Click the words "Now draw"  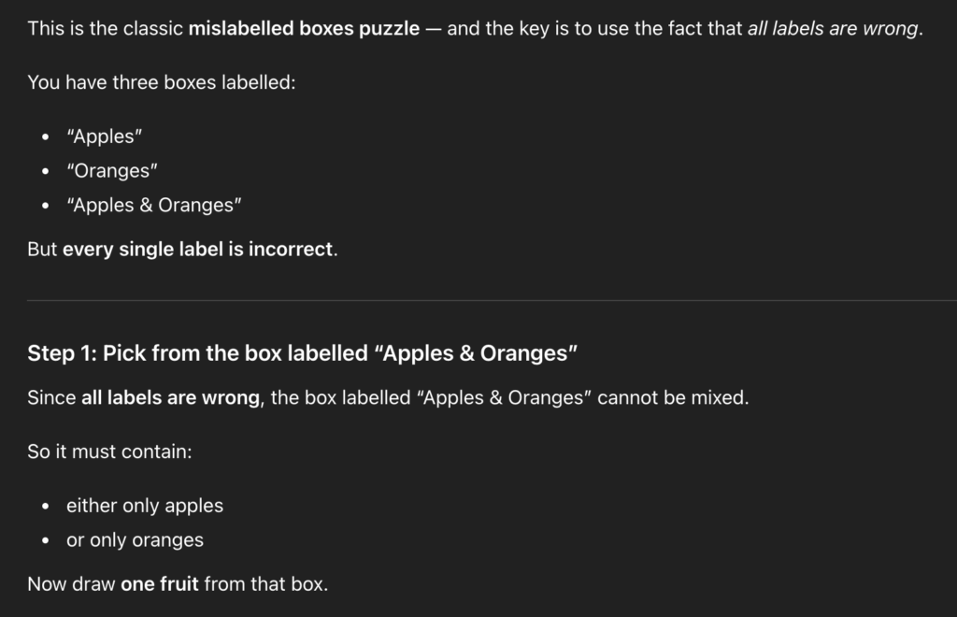click(x=72, y=585)
